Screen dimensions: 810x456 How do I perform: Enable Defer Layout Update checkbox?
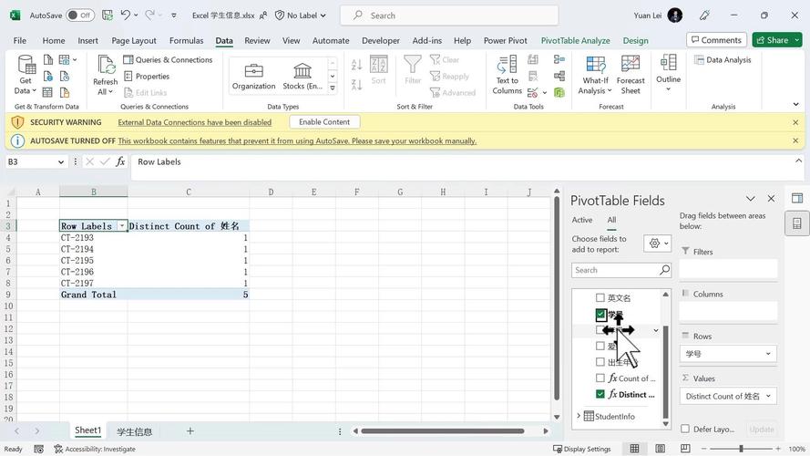(x=685, y=429)
